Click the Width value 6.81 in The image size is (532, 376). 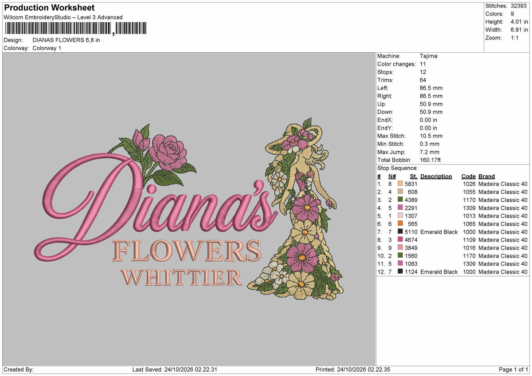click(x=520, y=30)
